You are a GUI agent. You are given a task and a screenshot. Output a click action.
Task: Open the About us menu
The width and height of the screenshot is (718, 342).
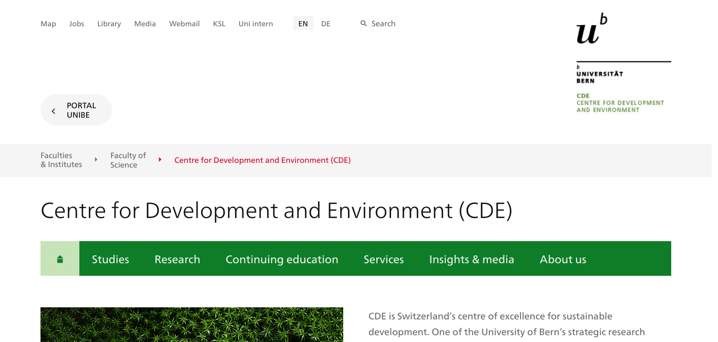pyautogui.click(x=563, y=259)
